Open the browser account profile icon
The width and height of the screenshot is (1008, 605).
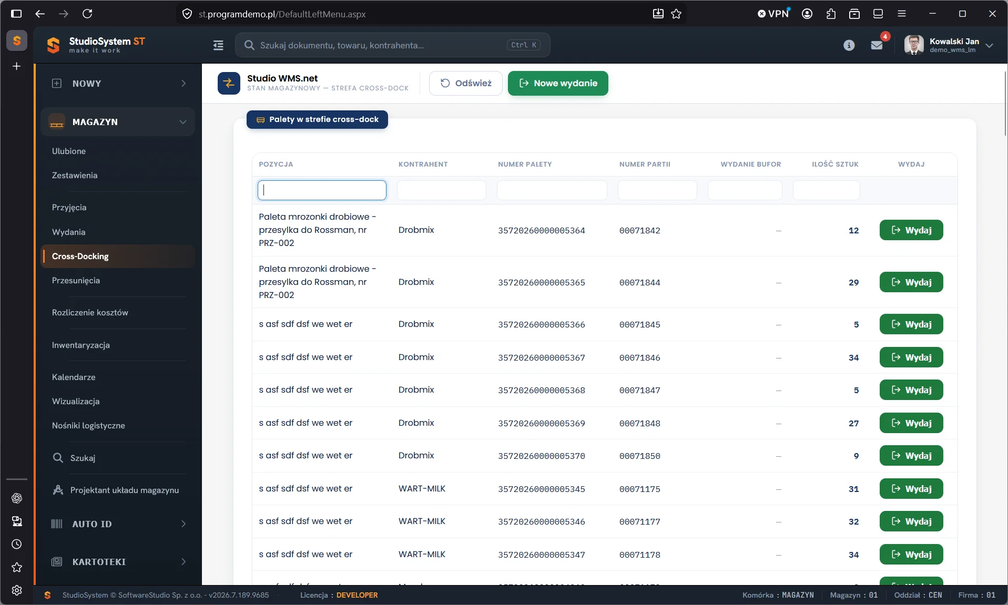tap(807, 14)
